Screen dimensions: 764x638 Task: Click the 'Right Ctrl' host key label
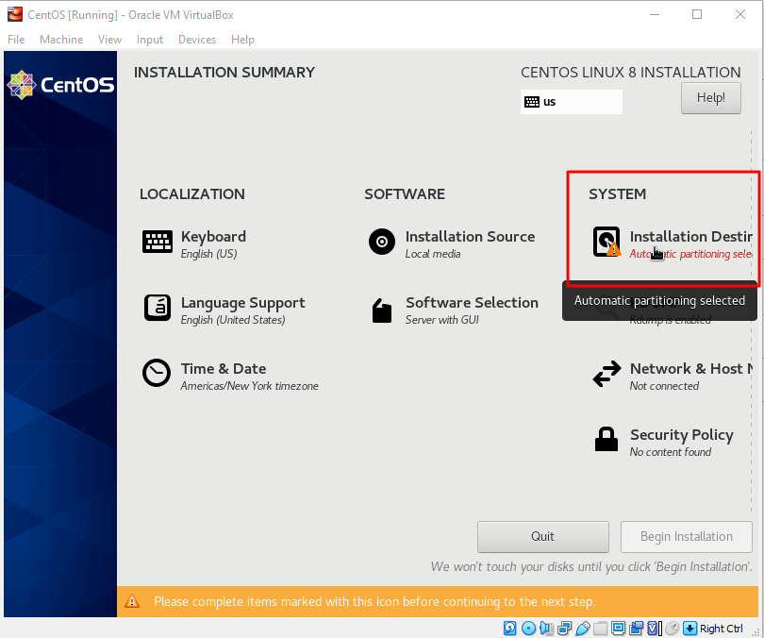point(722,629)
